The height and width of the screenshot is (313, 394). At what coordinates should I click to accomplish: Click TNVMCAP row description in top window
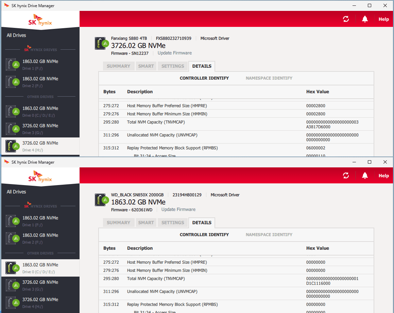pyautogui.click(x=156, y=122)
